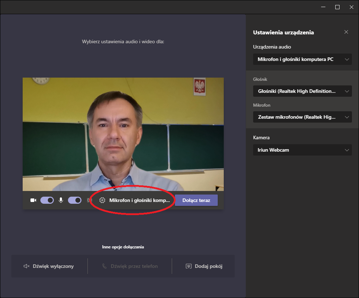This screenshot has width=359, height=298.
Task: Click the microphone icon below the video
Action: 61,200
